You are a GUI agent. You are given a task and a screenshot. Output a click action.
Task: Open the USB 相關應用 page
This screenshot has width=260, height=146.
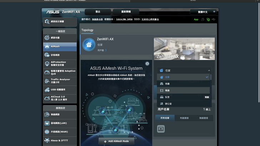click(x=60, y=90)
